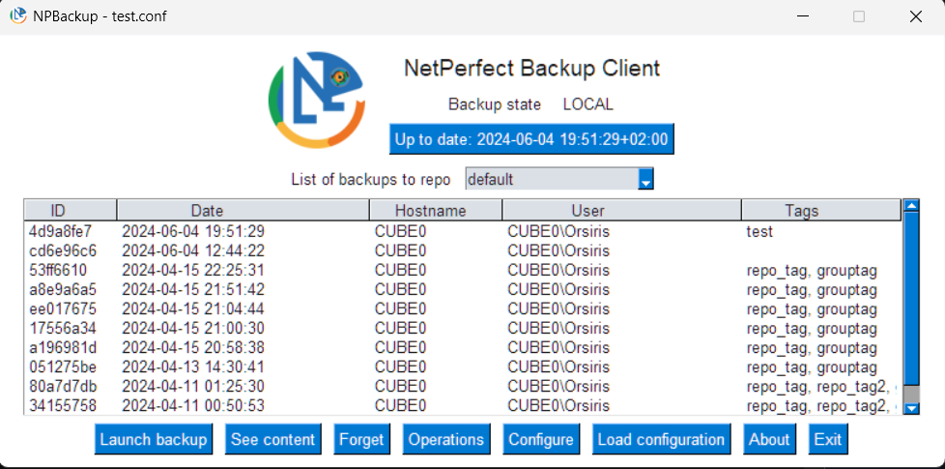Click the NPBackup title bar app icon
This screenshot has width=945, height=469.
[17, 16]
